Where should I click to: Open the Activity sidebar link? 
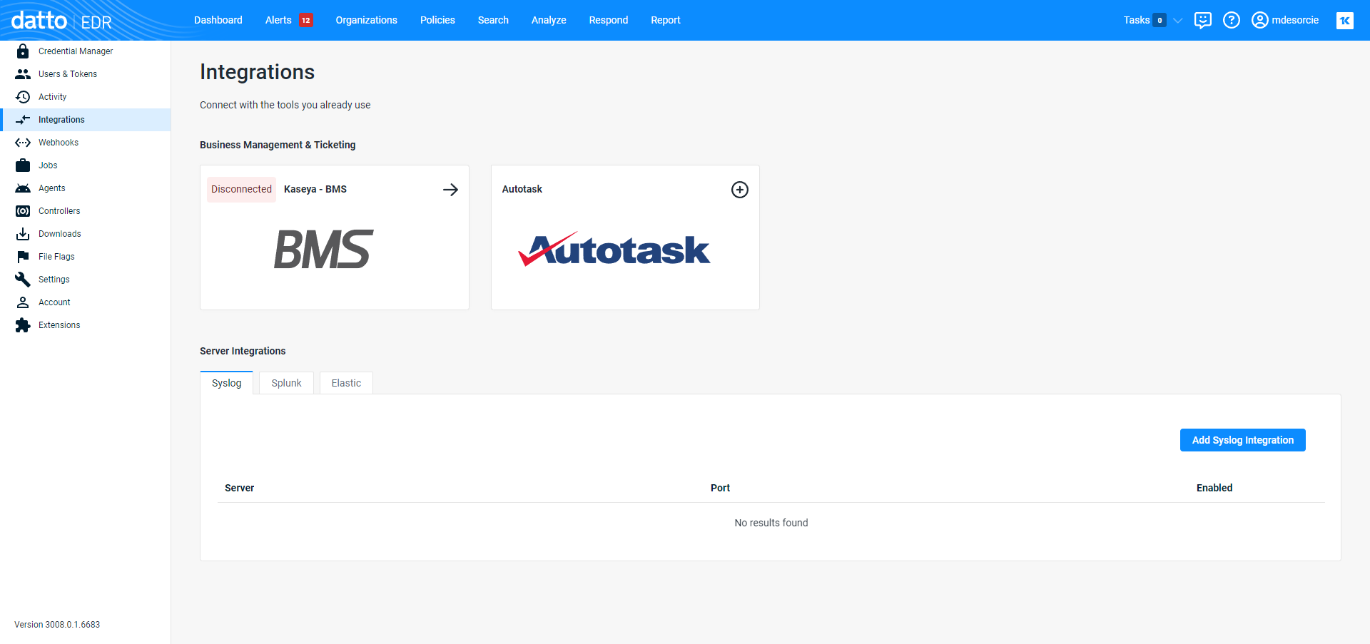point(53,97)
